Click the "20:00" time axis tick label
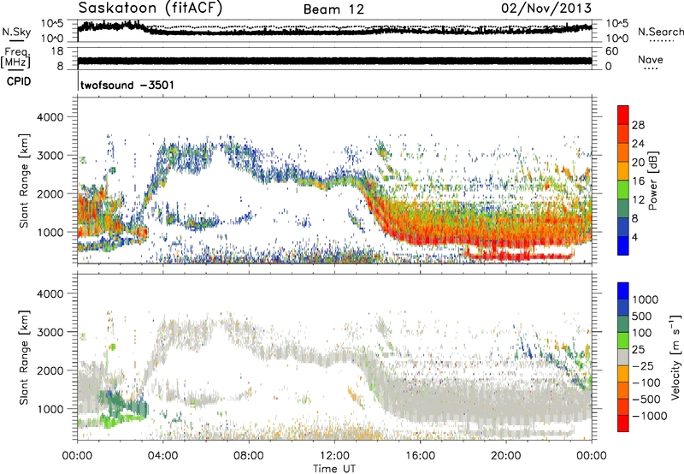The height and width of the screenshot is (474, 684). [x=505, y=456]
